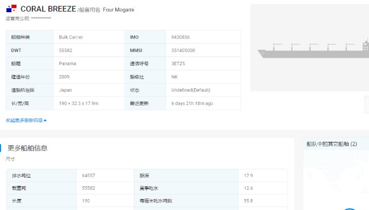369x210 pixels.
Task: Select the status Undefined(Default)
Action: [x=191, y=90]
